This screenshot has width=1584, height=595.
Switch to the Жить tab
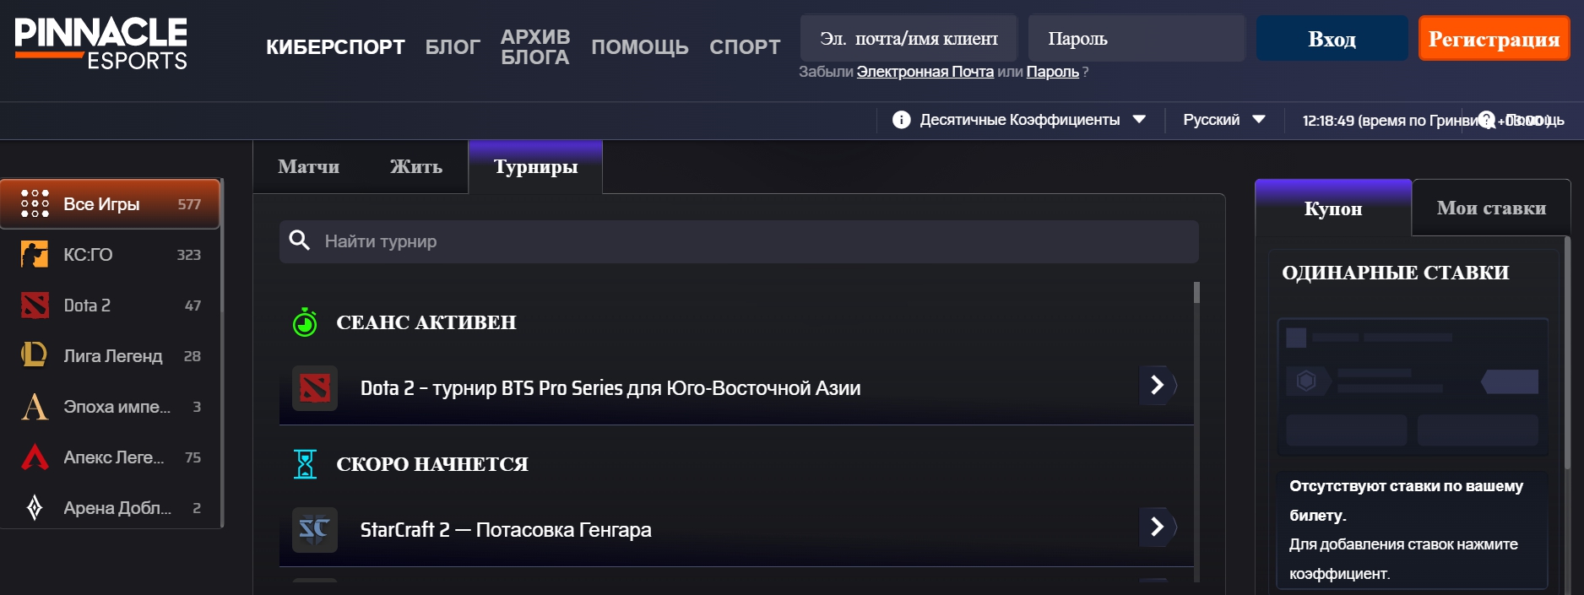coord(414,166)
